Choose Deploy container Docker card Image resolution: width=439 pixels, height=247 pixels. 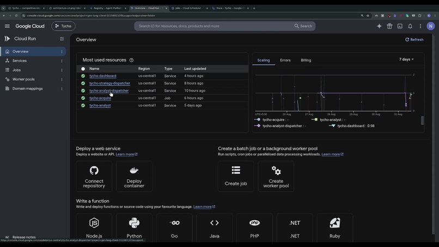click(x=134, y=176)
